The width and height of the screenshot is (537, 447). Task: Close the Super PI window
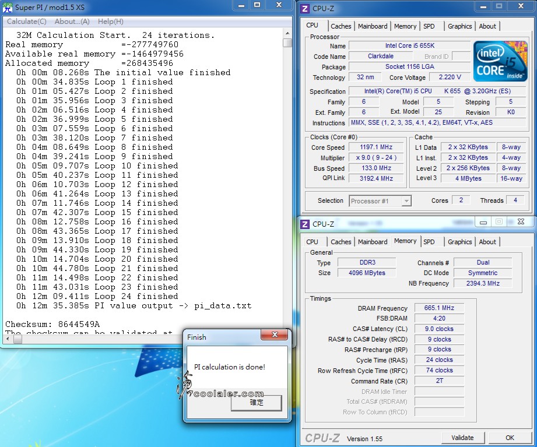[279, 5]
